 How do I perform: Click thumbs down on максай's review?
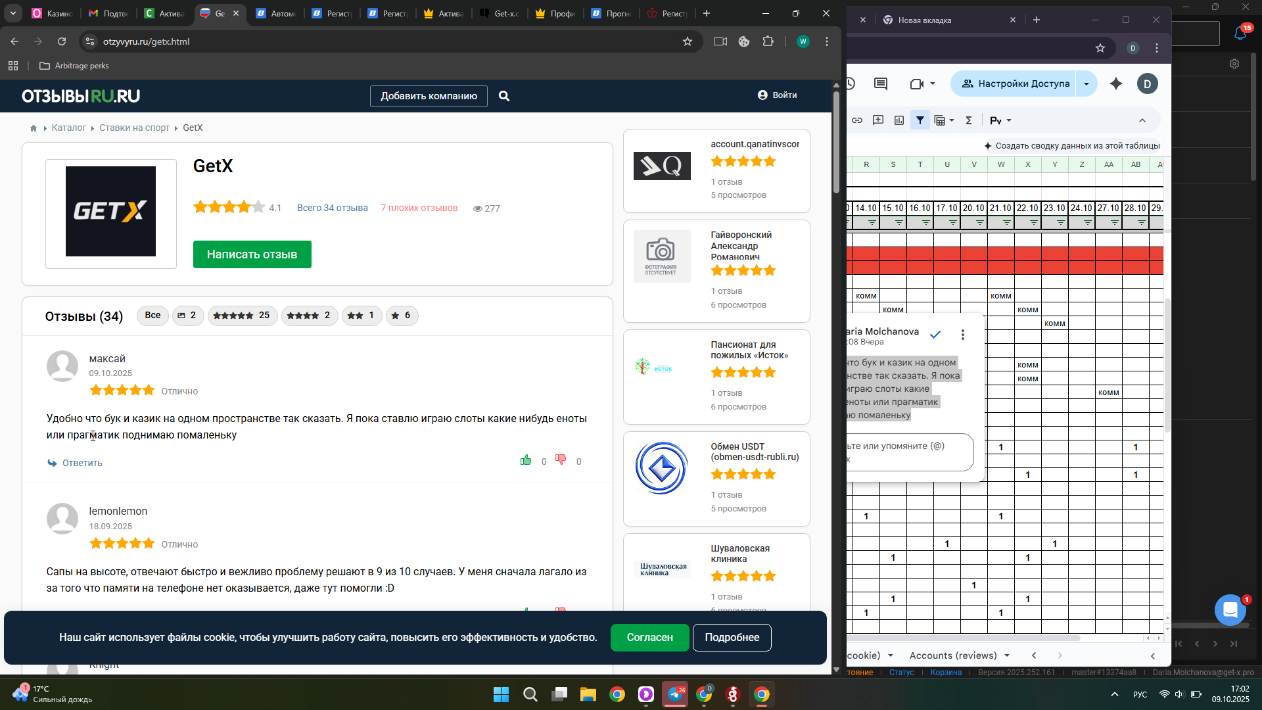pyautogui.click(x=561, y=460)
